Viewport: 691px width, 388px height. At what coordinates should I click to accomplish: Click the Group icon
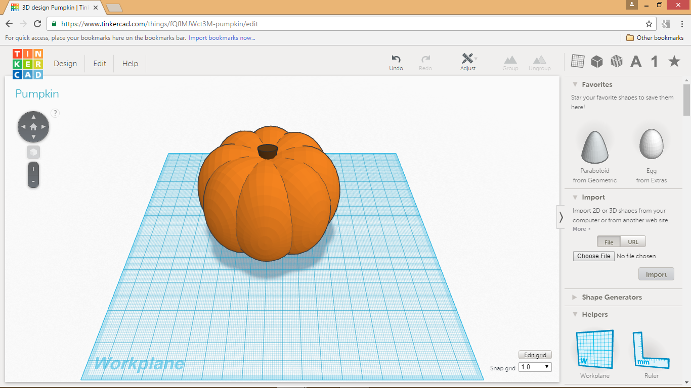(x=510, y=61)
